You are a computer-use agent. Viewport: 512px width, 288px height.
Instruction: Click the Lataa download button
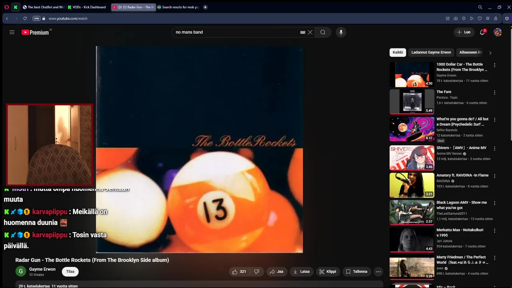pyautogui.click(x=301, y=272)
